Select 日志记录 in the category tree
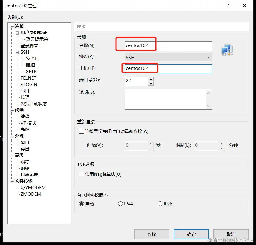Screen dimensions: 256x245 pos(29,175)
